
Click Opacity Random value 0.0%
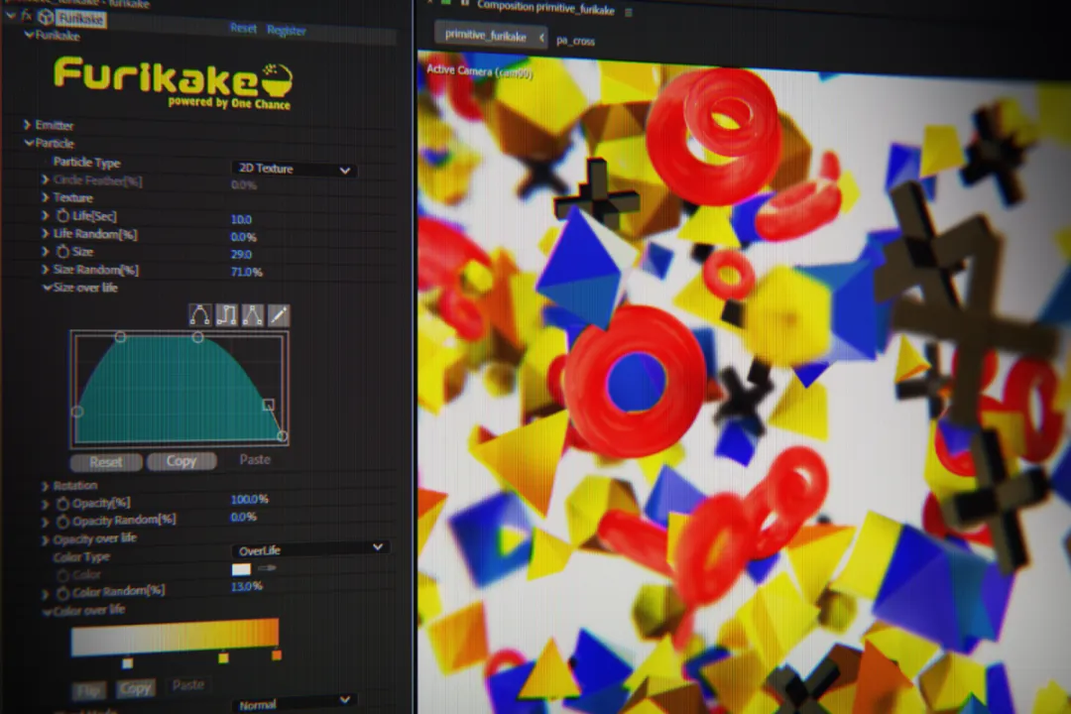tap(243, 517)
